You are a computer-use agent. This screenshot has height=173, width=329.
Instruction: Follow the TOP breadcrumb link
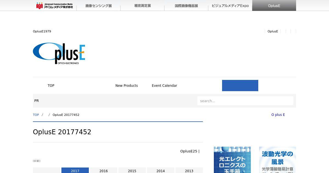(x=36, y=115)
